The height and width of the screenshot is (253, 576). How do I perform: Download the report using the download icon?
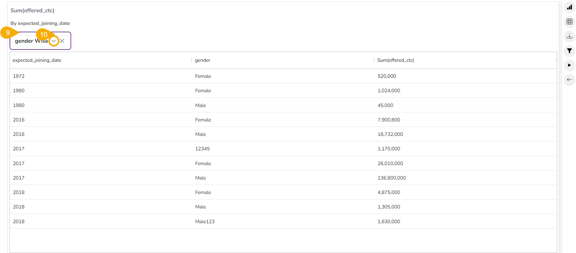click(x=569, y=36)
